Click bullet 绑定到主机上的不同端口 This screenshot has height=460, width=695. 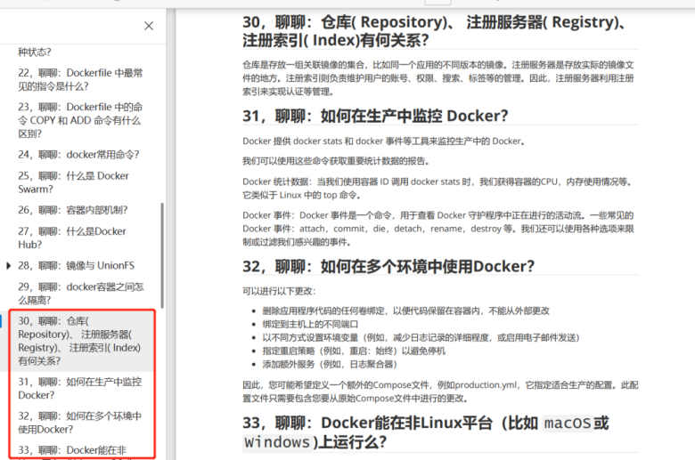[310, 325]
